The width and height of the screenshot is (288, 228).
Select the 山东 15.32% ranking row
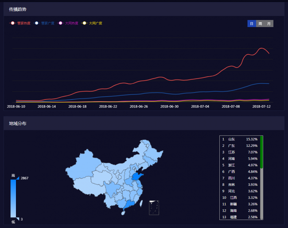[x=240, y=139]
